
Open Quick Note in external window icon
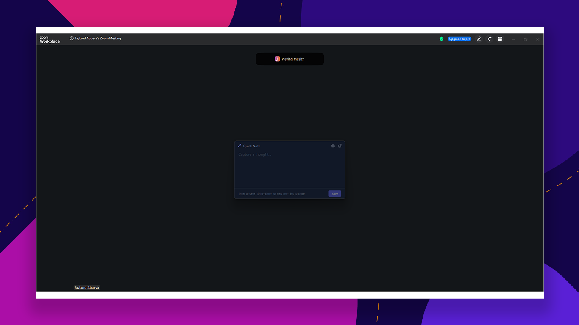click(340, 146)
